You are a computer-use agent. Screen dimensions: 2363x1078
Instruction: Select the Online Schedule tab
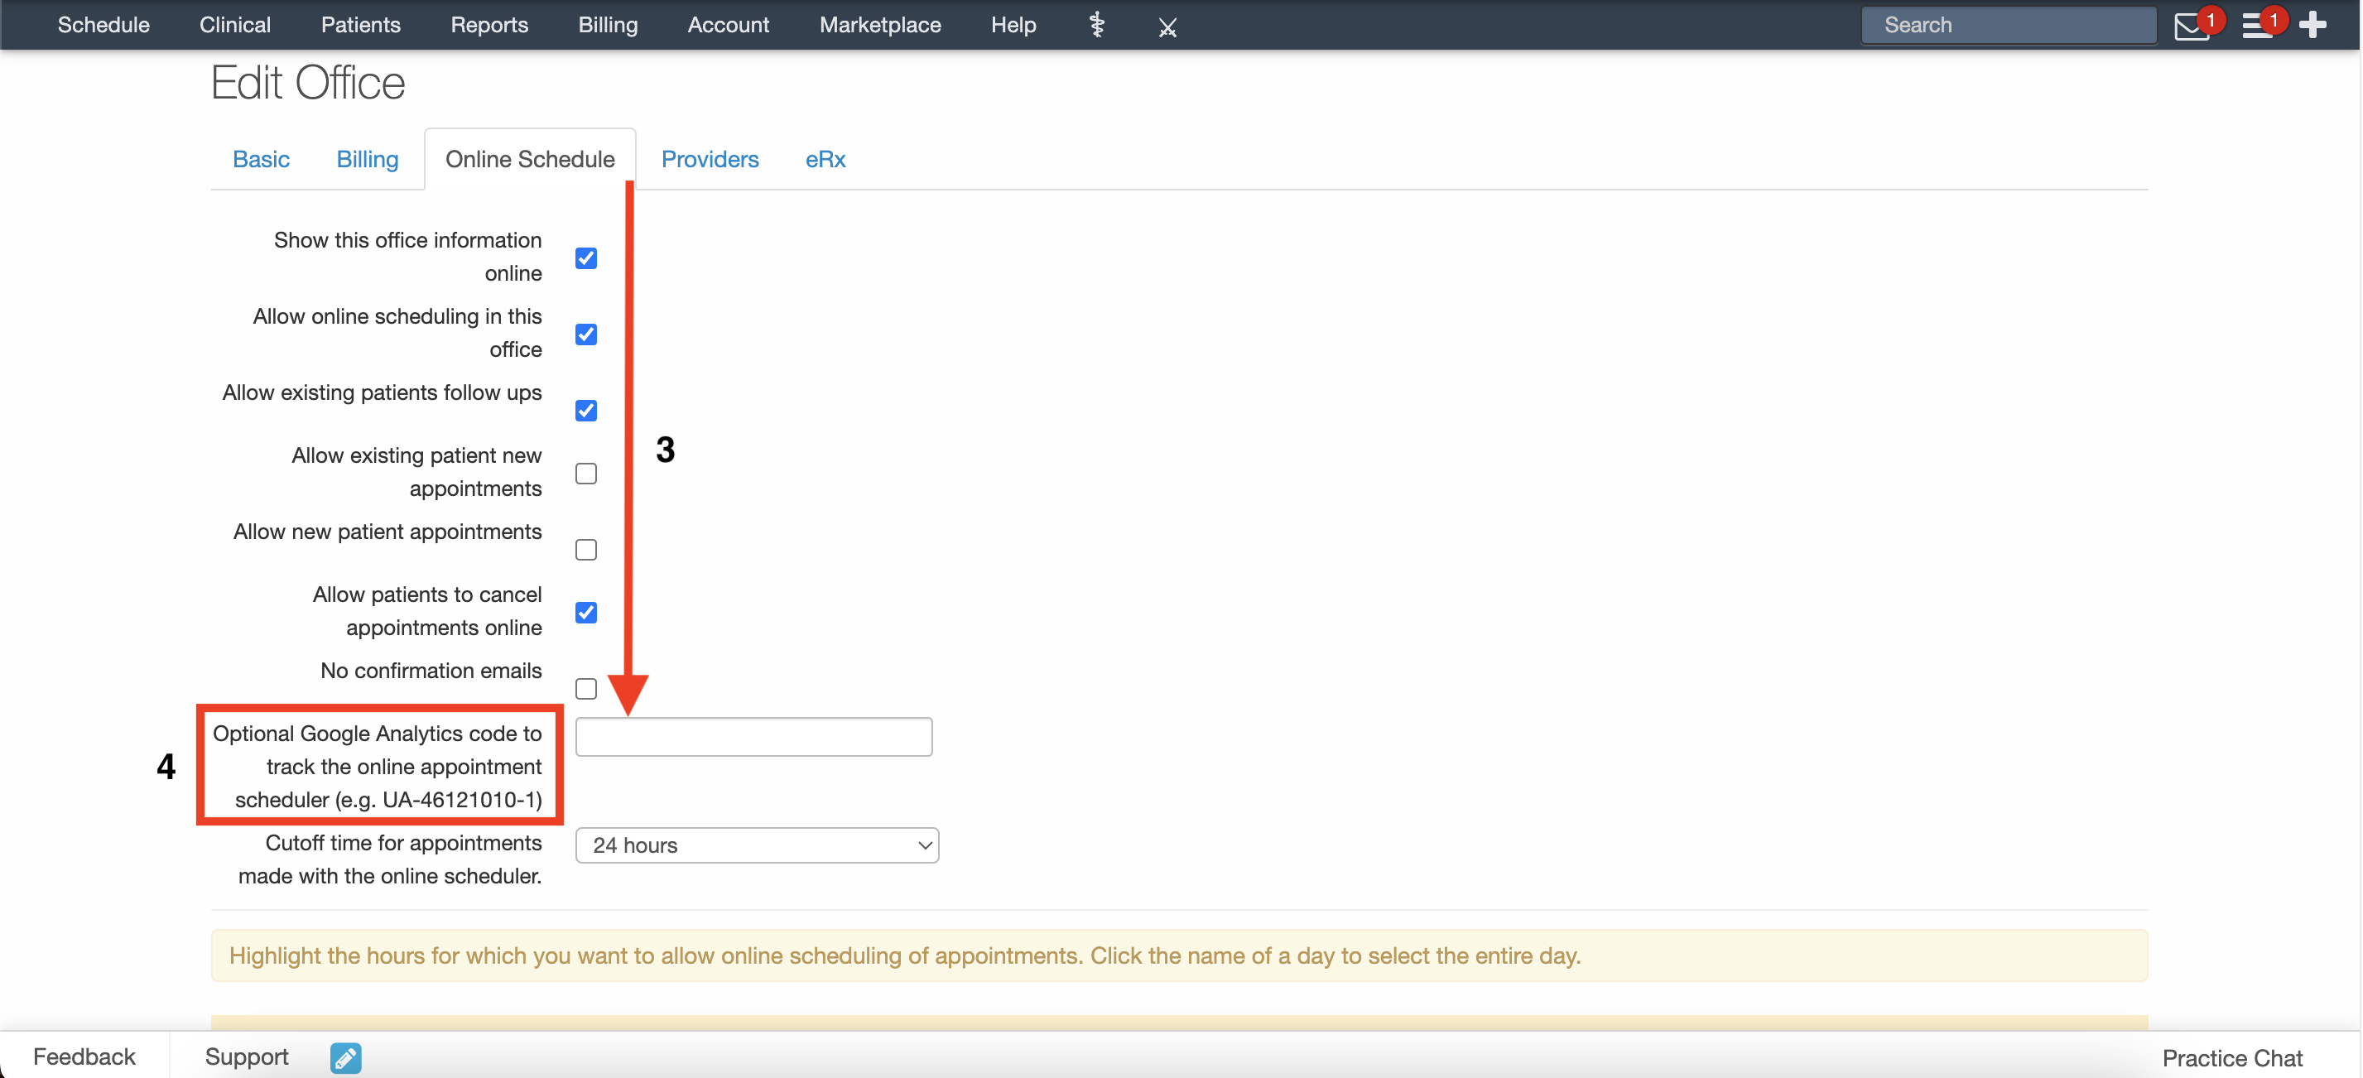coord(530,159)
